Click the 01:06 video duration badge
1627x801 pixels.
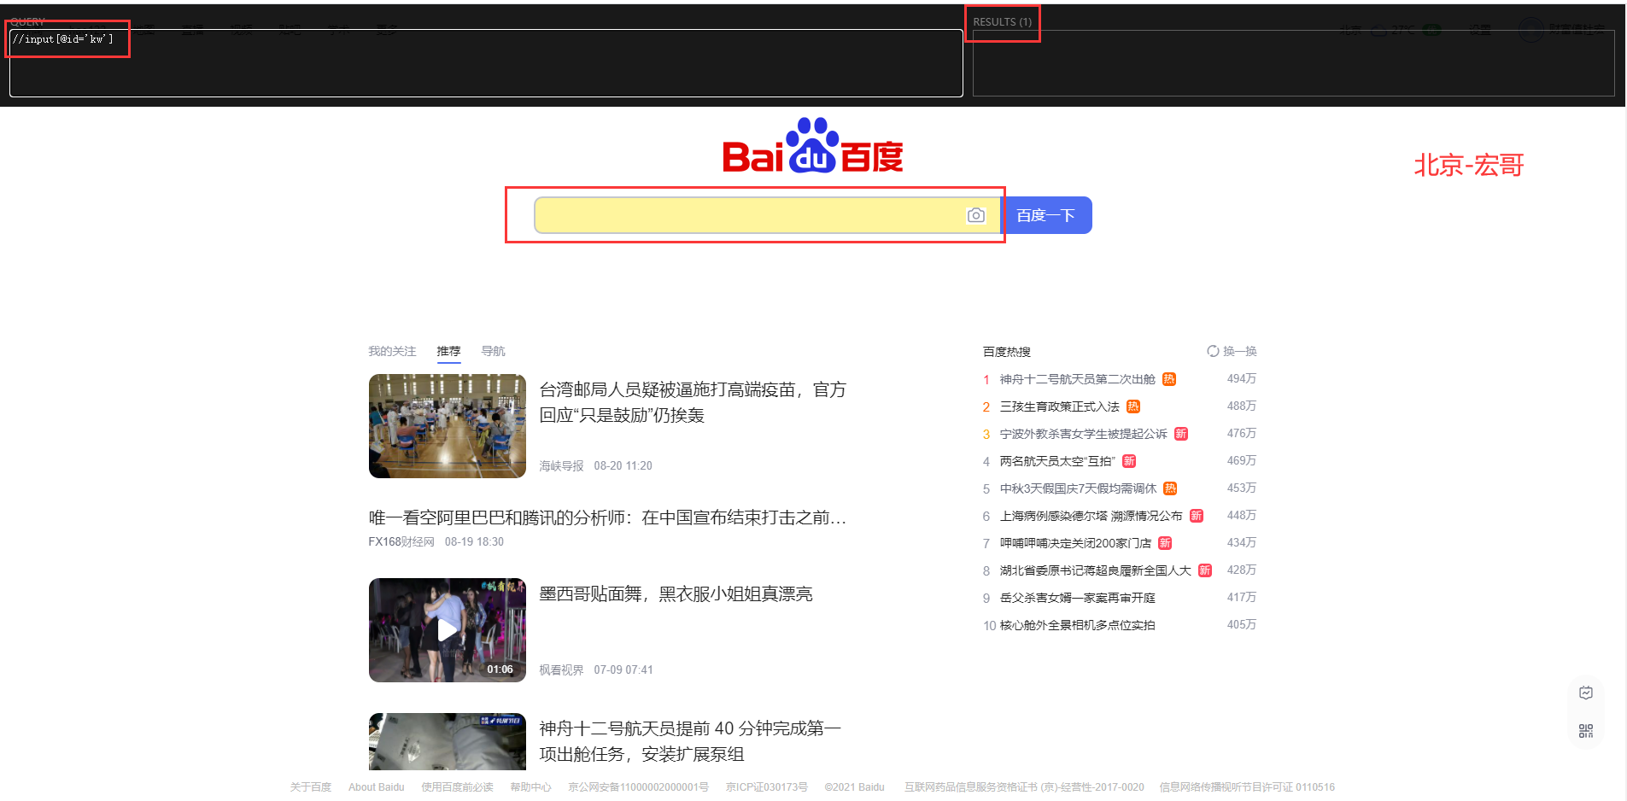coord(500,669)
